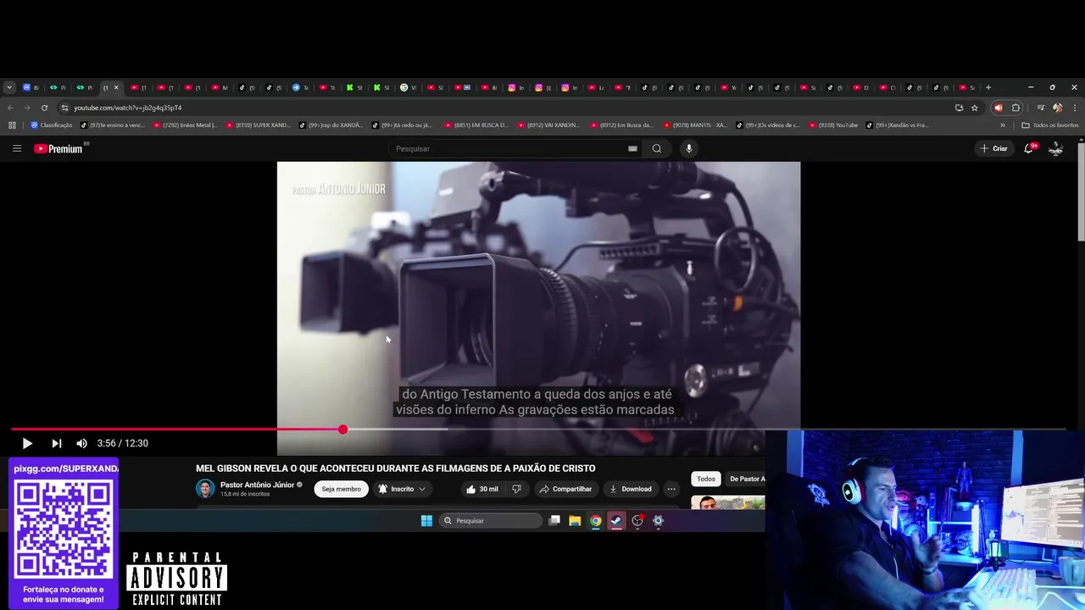
Task: Open (8159) SUPER XAND... bookmark
Action: tap(258, 125)
